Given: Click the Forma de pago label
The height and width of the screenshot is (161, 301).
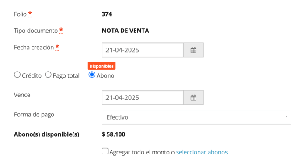Looking at the screenshot, I should click(x=34, y=115).
